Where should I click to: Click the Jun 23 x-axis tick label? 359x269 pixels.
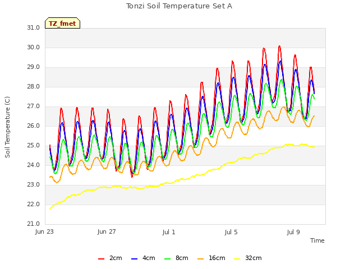click(x=44, y=232)
